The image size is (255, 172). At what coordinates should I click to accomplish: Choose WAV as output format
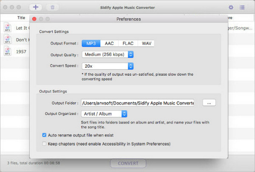[x=146, y=44]
